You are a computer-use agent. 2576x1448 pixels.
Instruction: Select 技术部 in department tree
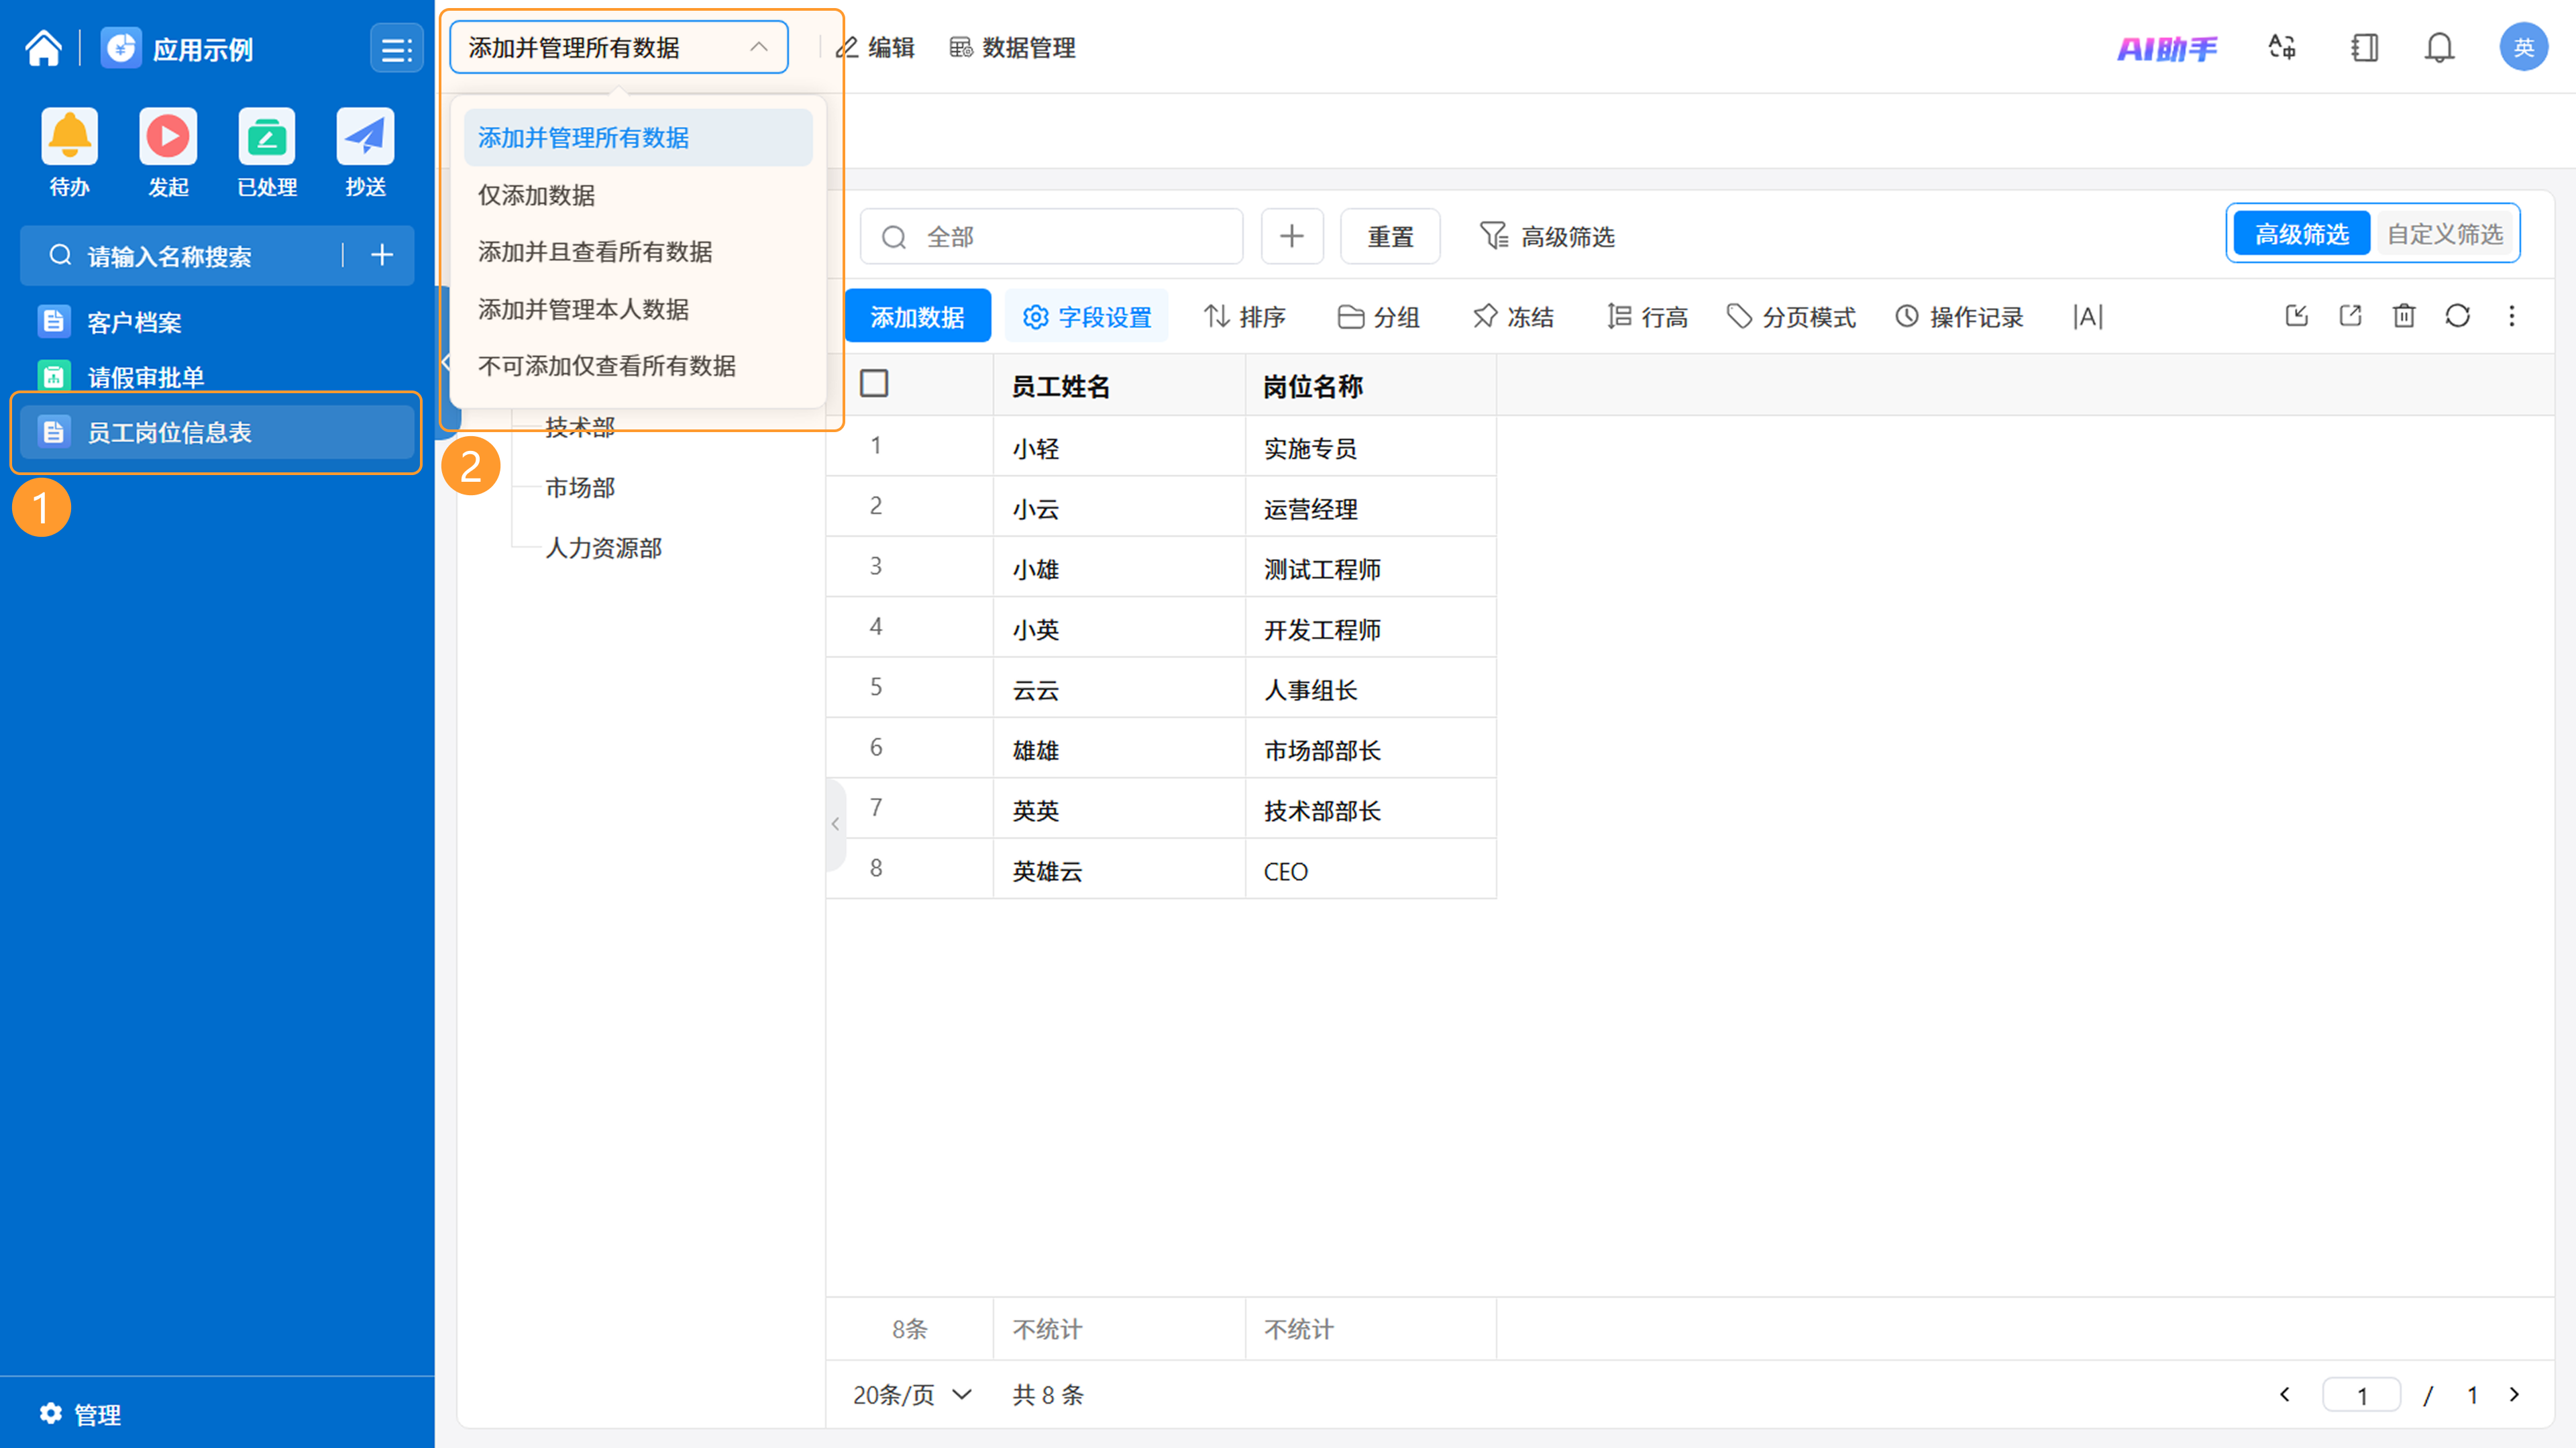[x=580, y=427]
